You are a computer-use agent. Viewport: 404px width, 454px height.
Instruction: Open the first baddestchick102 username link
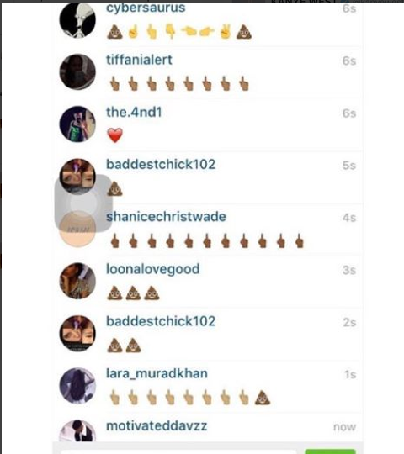tap(161, 164)
